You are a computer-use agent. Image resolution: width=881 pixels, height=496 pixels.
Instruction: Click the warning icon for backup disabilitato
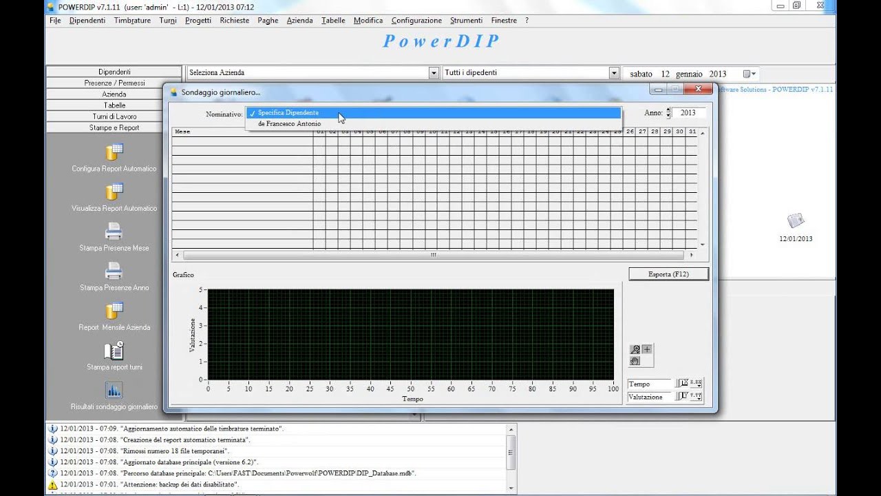(52, 485)
